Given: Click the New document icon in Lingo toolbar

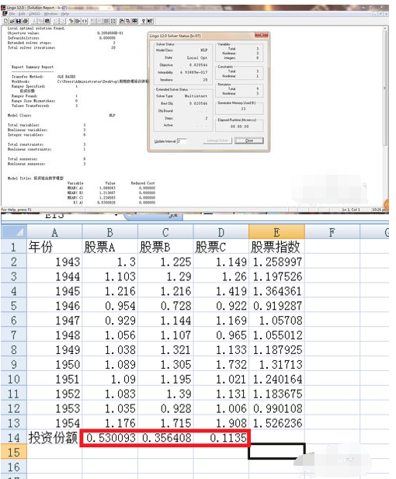Looking at the screenshot, I should [x=5, y=21].
